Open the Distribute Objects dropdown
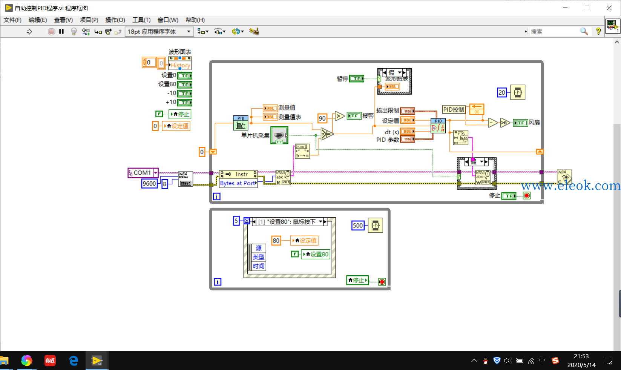This screenshot has height=370, width=621. pos(220,32)
